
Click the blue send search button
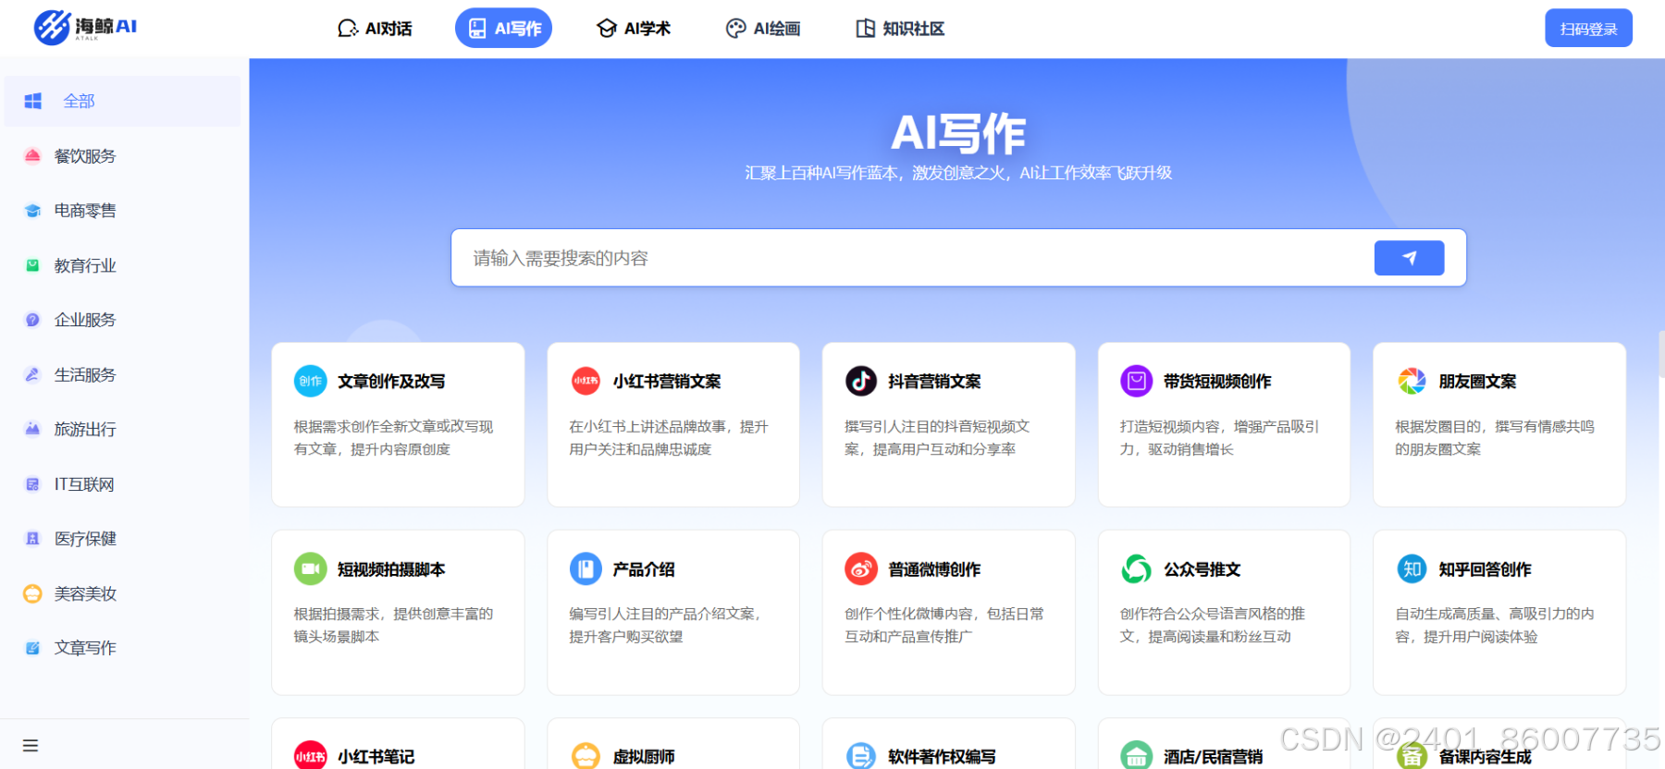(1409, 258)
